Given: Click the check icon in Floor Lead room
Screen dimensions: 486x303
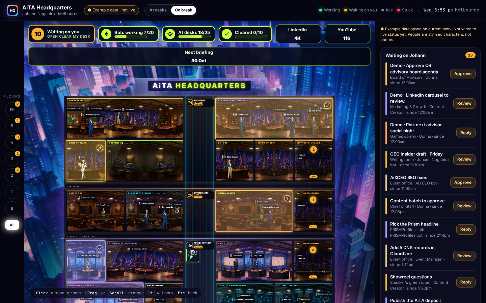Looking at the screenshot, I should click(100, 248).
